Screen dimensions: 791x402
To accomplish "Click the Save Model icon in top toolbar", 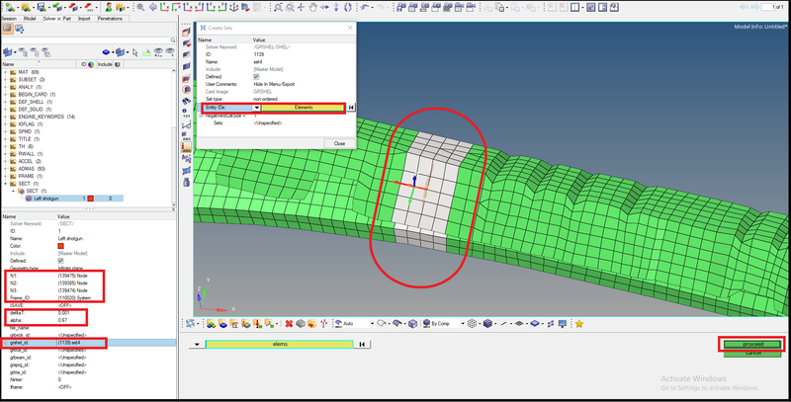I will tap(42, 8).
